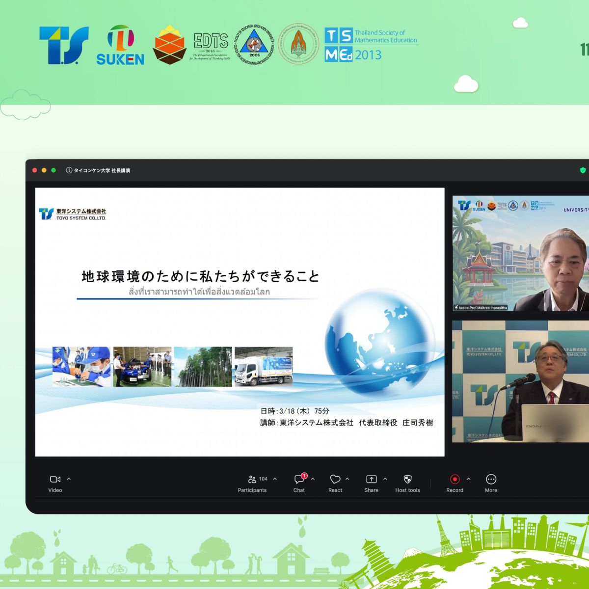Toggle the meeting Record button
The height and width of the screenshot is (589, 589).
[x=455, y=480]
